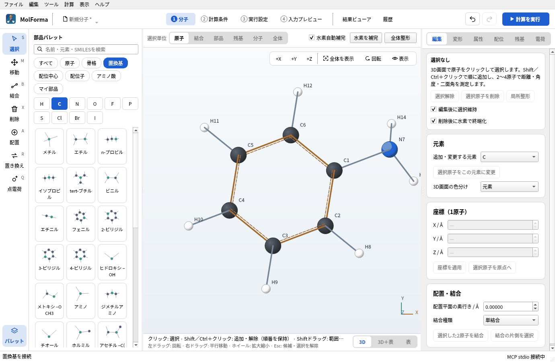This screenshot has height=362, width=555.
Task: Toggle the パレット panel button
Action: pos(14,335)
